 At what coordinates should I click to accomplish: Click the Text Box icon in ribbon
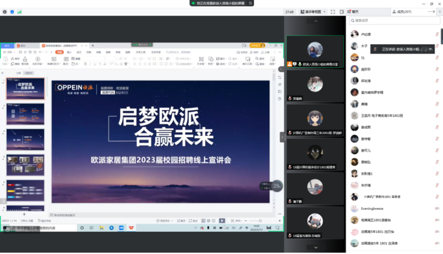pyautogui.click(x=201, y=59)
